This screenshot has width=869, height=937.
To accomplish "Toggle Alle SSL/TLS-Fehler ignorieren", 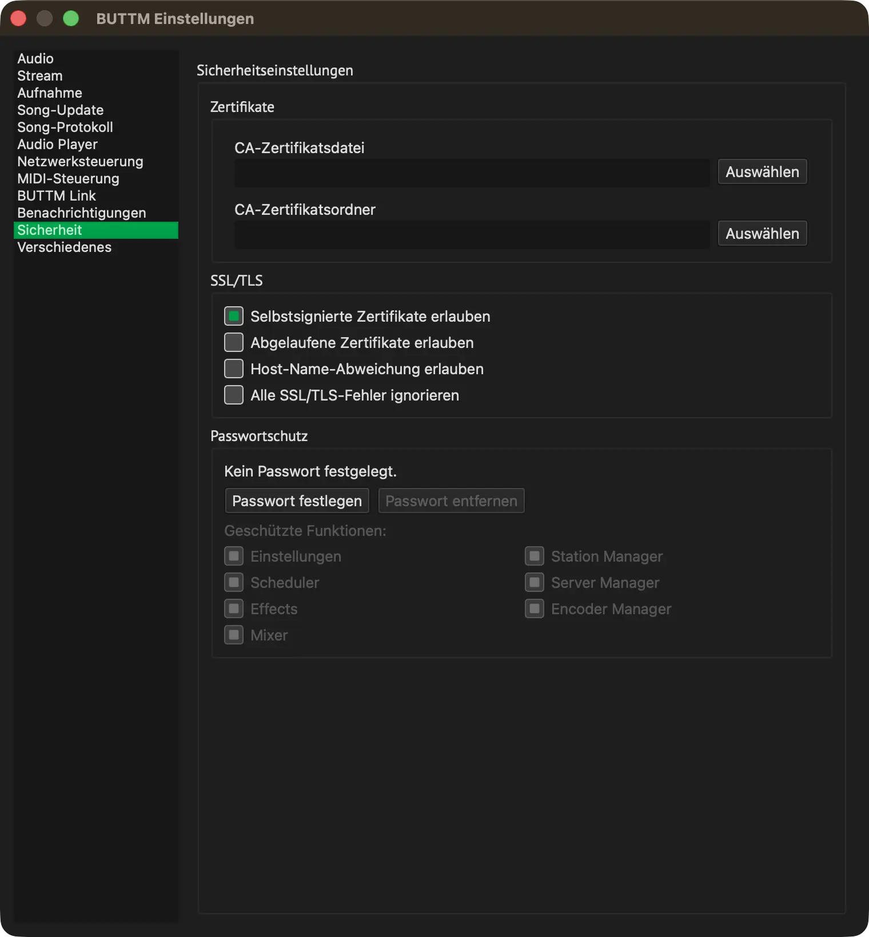I will point(234,395).
